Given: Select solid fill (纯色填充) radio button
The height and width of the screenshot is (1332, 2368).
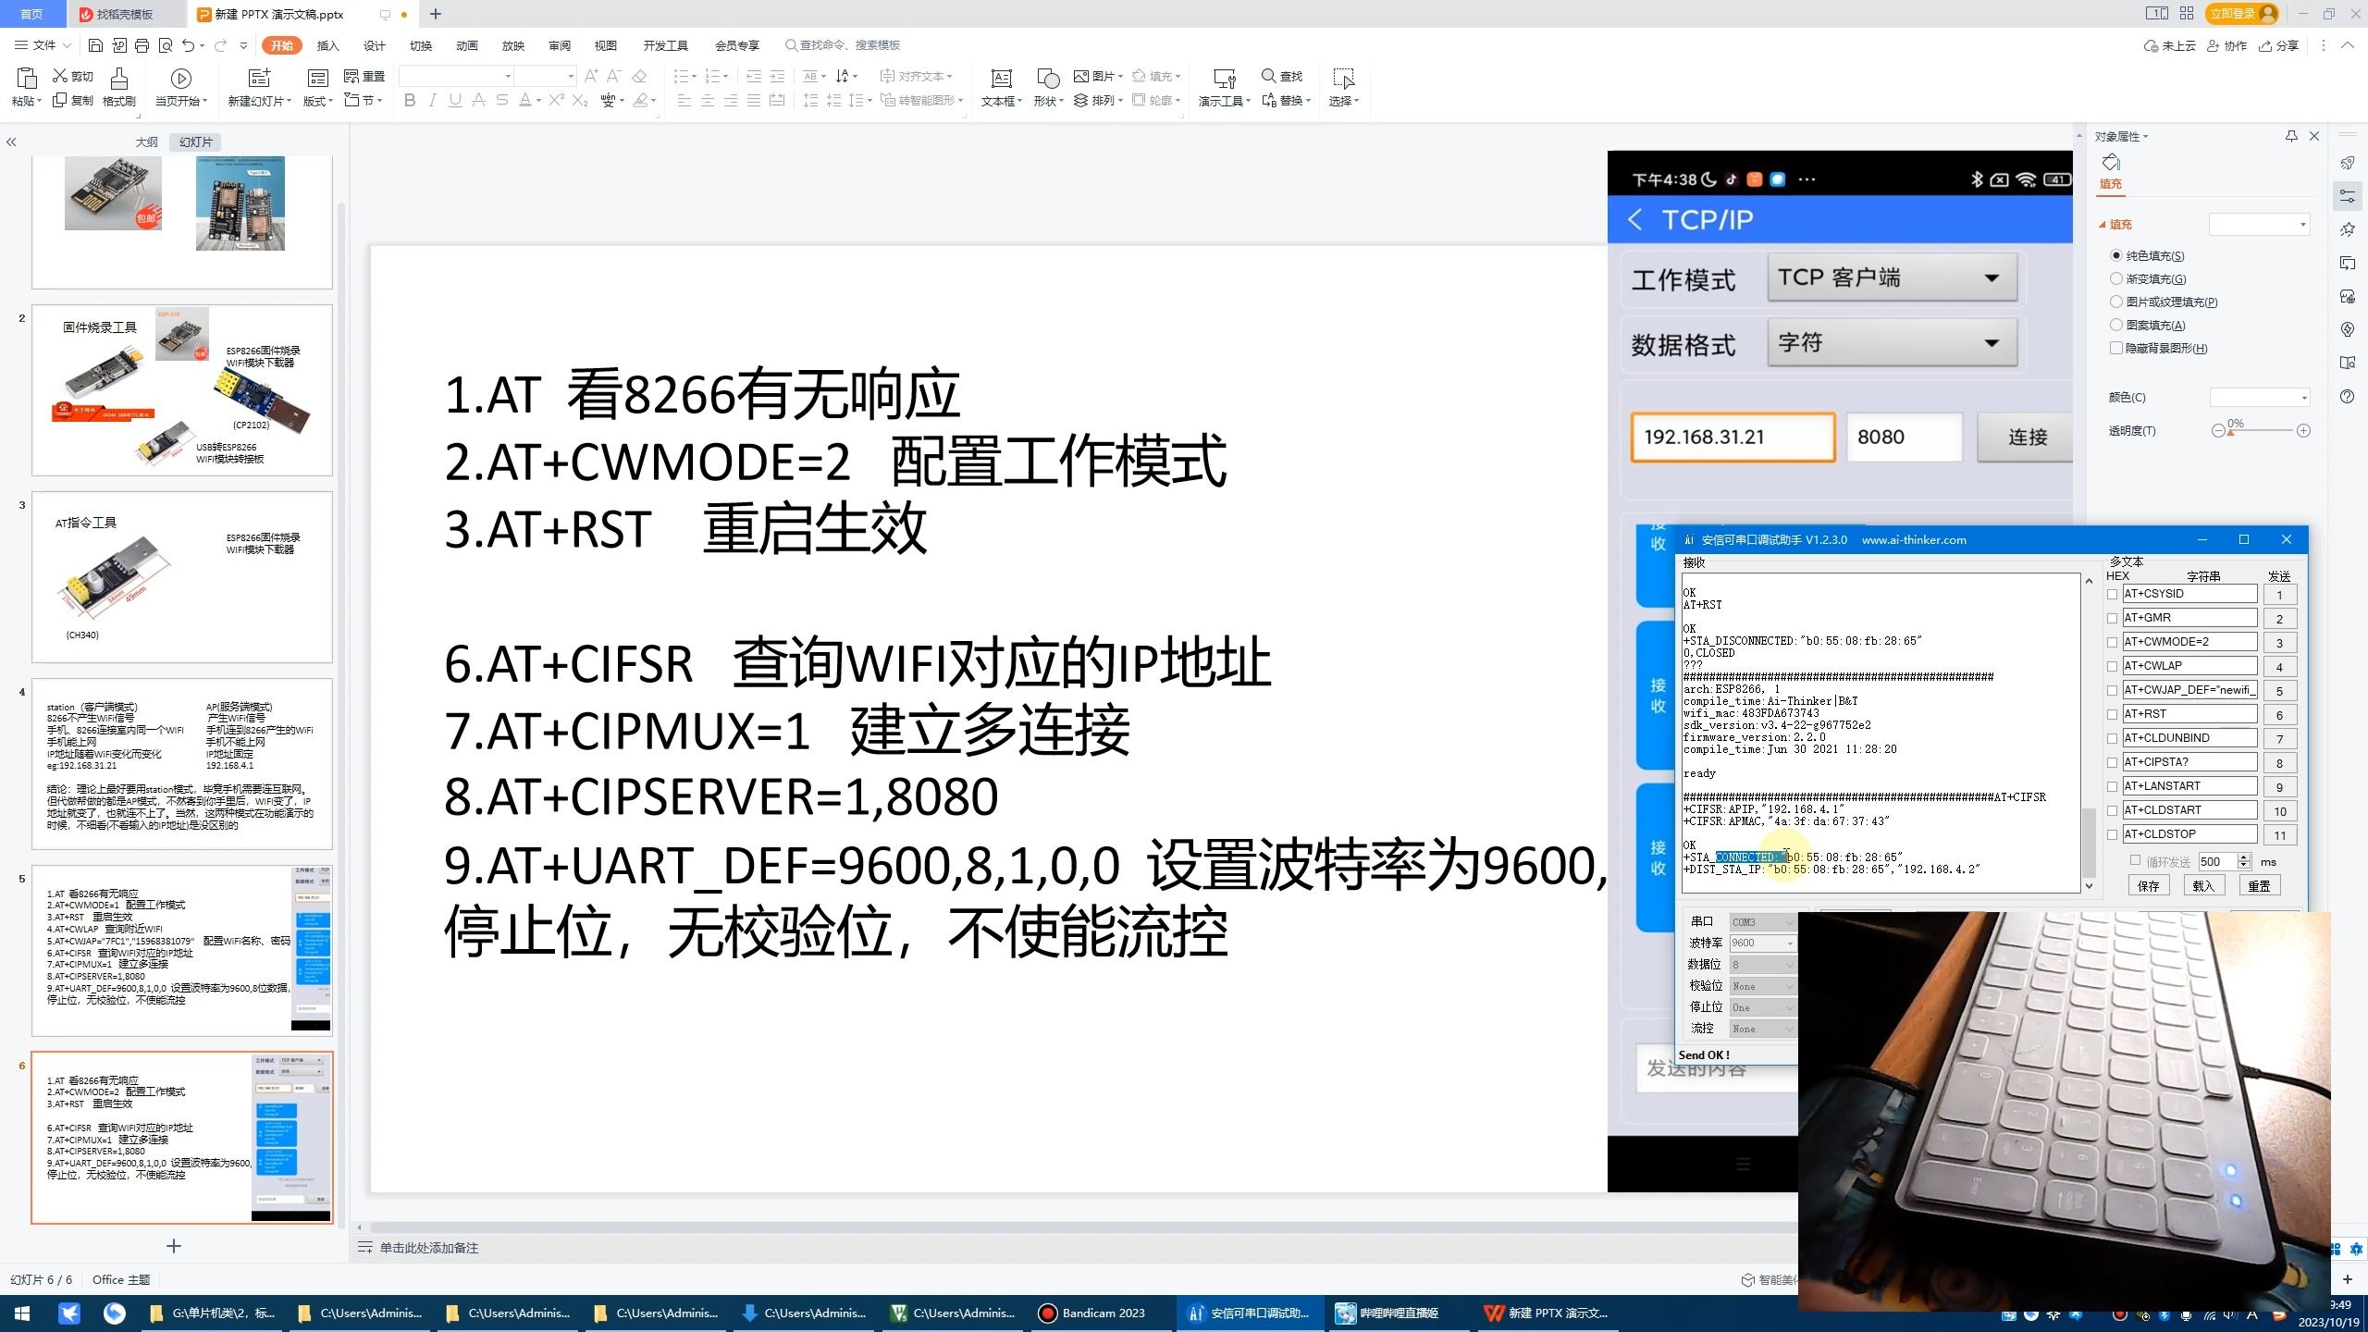Looking at the screenshot, I should pos(2115,255).
